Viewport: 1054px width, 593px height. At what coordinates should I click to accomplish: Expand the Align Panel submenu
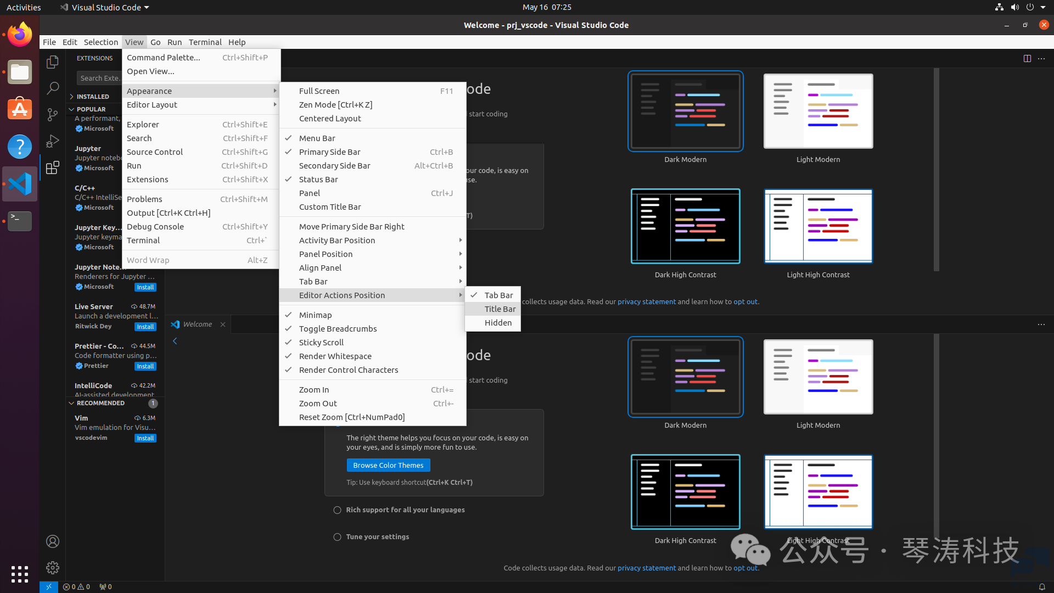tap(373, 268)
